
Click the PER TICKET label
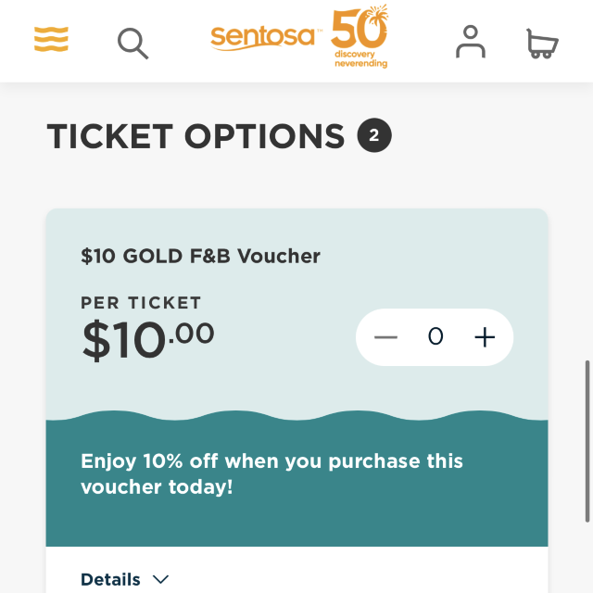141,303
